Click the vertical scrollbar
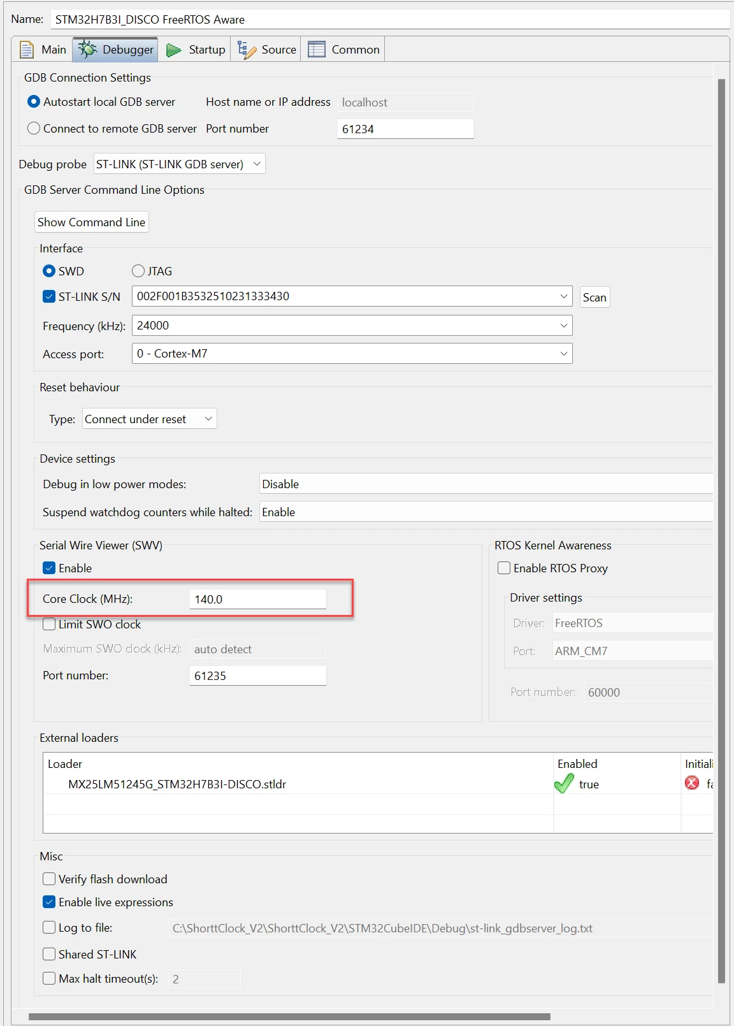This screenshot has height=1026, width=734. 721,531
